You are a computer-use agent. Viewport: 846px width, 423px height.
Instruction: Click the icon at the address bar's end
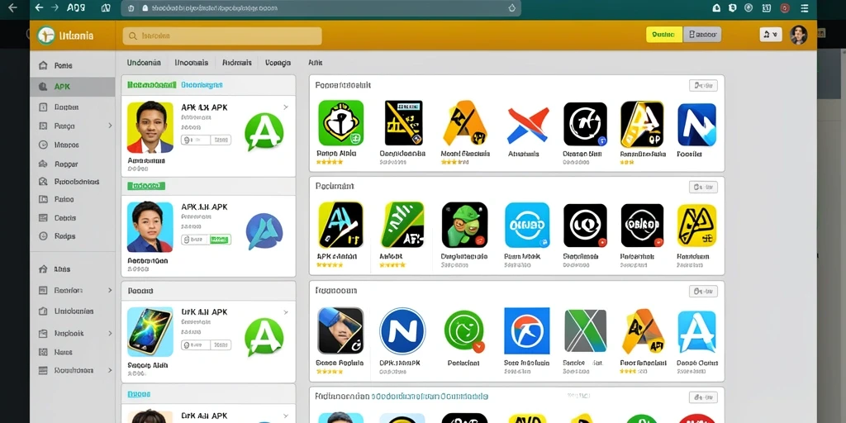click(512, 8)
